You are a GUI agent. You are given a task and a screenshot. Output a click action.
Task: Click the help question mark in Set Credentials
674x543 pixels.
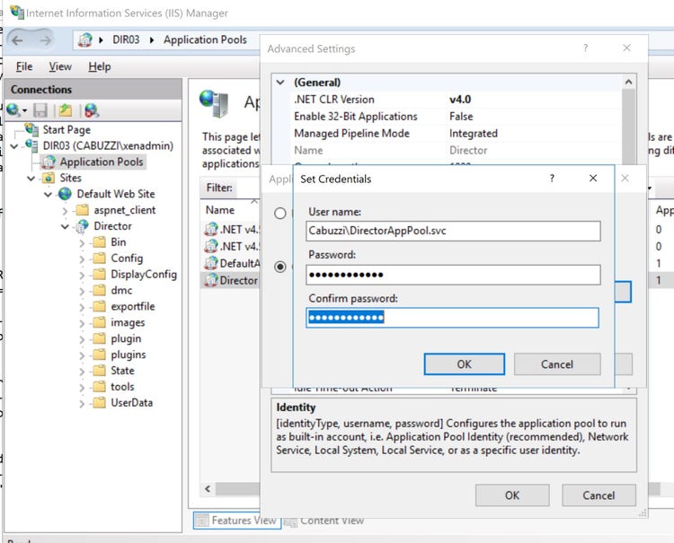click(552, 178)
